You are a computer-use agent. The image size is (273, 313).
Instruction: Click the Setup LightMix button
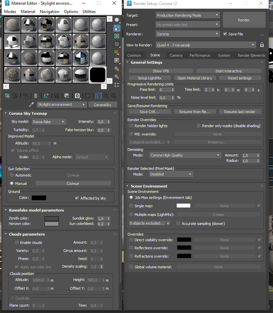[x=150, y=78]
